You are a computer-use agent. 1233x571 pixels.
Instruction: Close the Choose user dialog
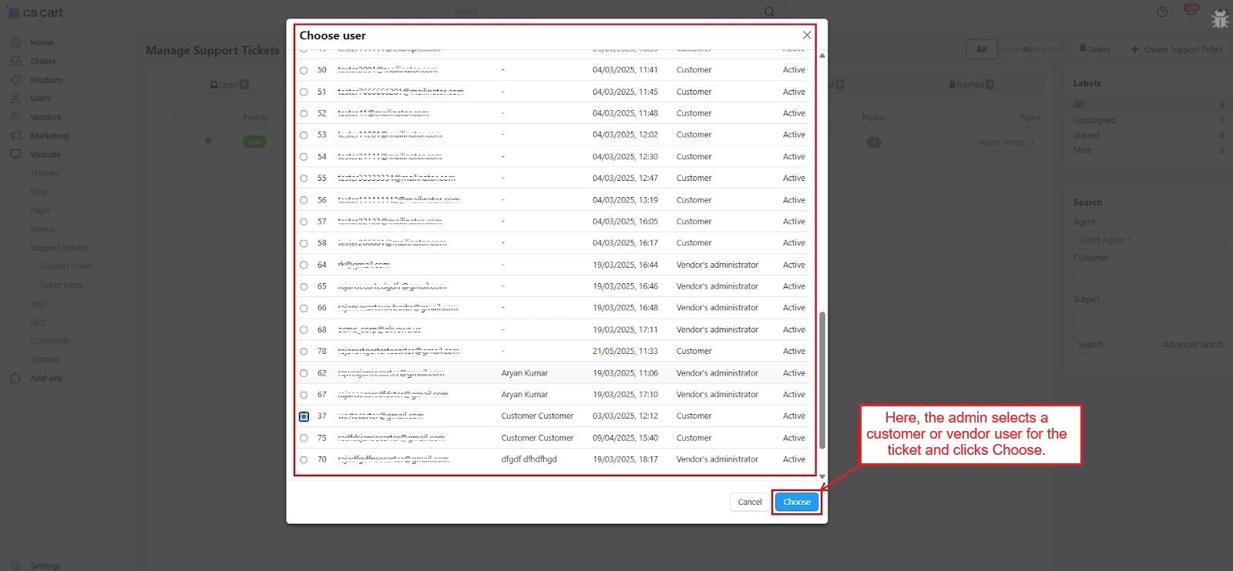pyautogui.click(x=806, y=35)
